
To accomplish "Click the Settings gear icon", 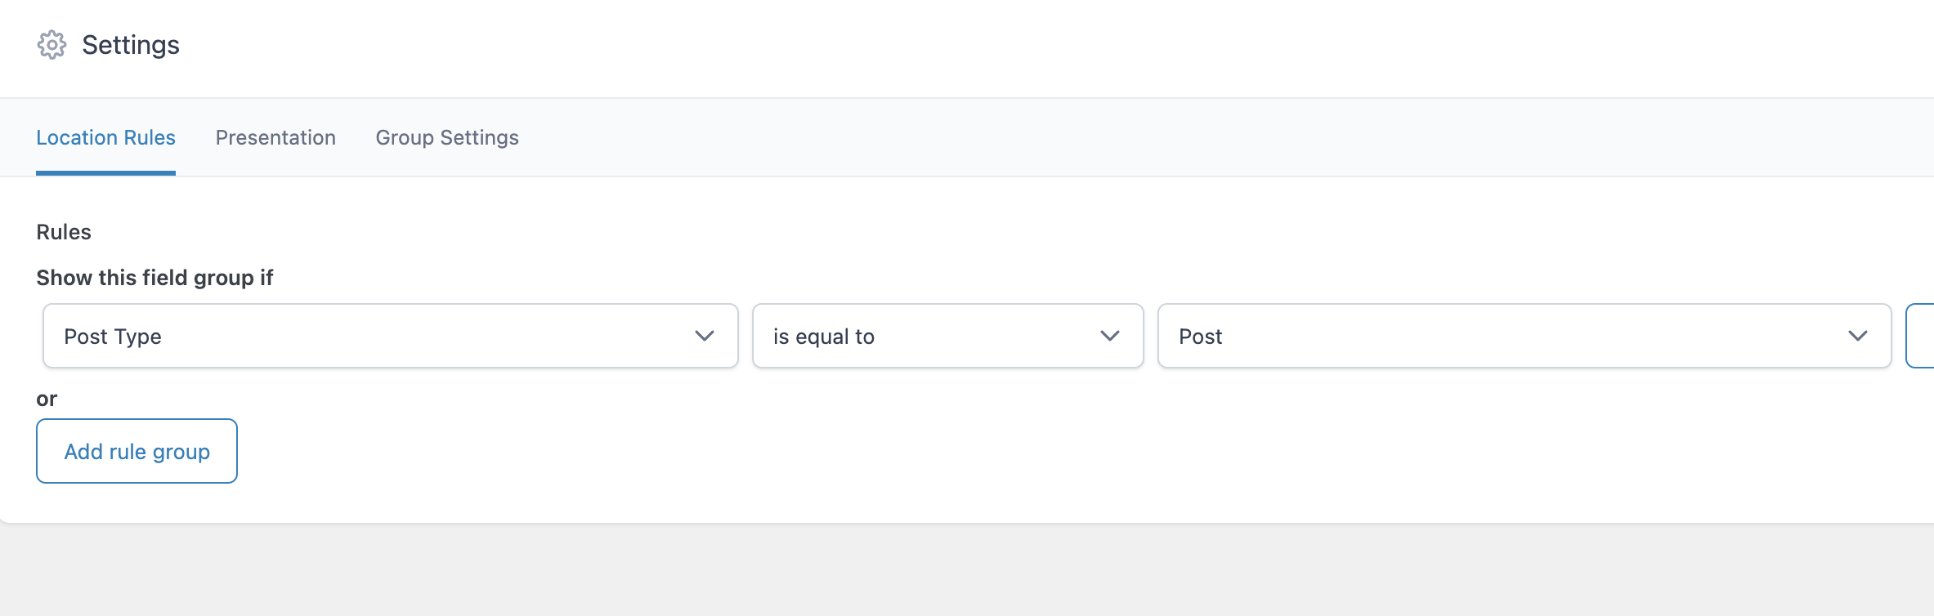I will click(51, 45).
